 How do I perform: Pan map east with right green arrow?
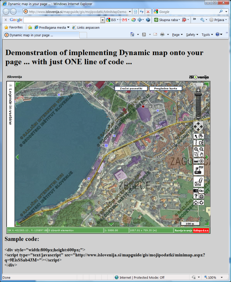click(x=207, y=157)
